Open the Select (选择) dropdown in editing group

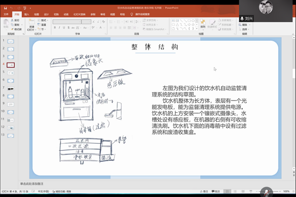245,29
